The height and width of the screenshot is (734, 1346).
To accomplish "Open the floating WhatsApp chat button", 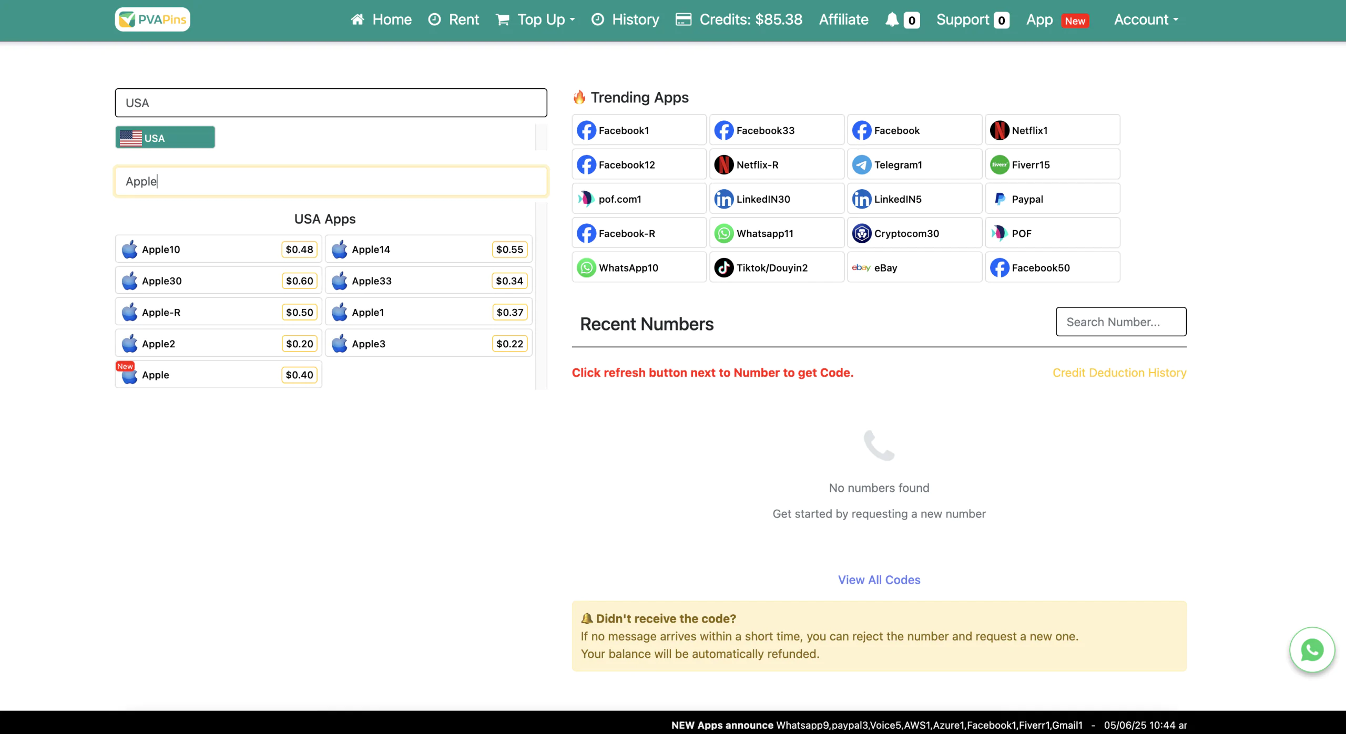I will [1312, 649].
